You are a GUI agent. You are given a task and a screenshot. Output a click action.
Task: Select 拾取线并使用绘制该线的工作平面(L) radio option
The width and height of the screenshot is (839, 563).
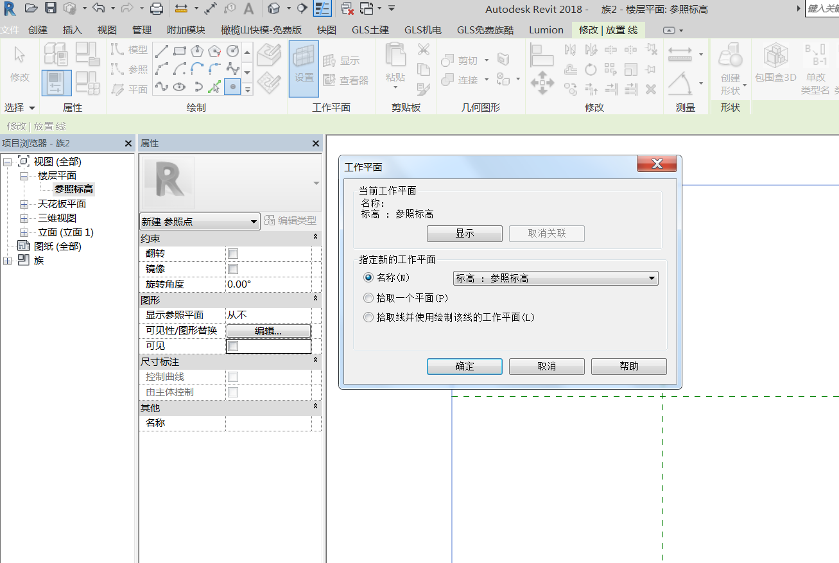[368, 317]
